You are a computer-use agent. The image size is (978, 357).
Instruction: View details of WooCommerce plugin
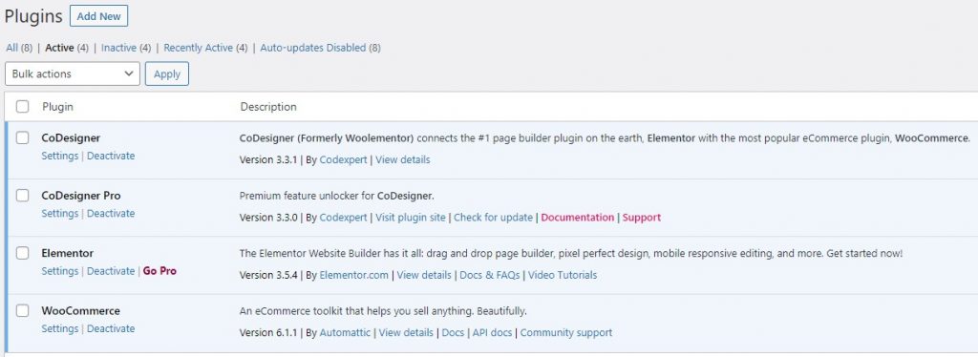coord(406,333)
